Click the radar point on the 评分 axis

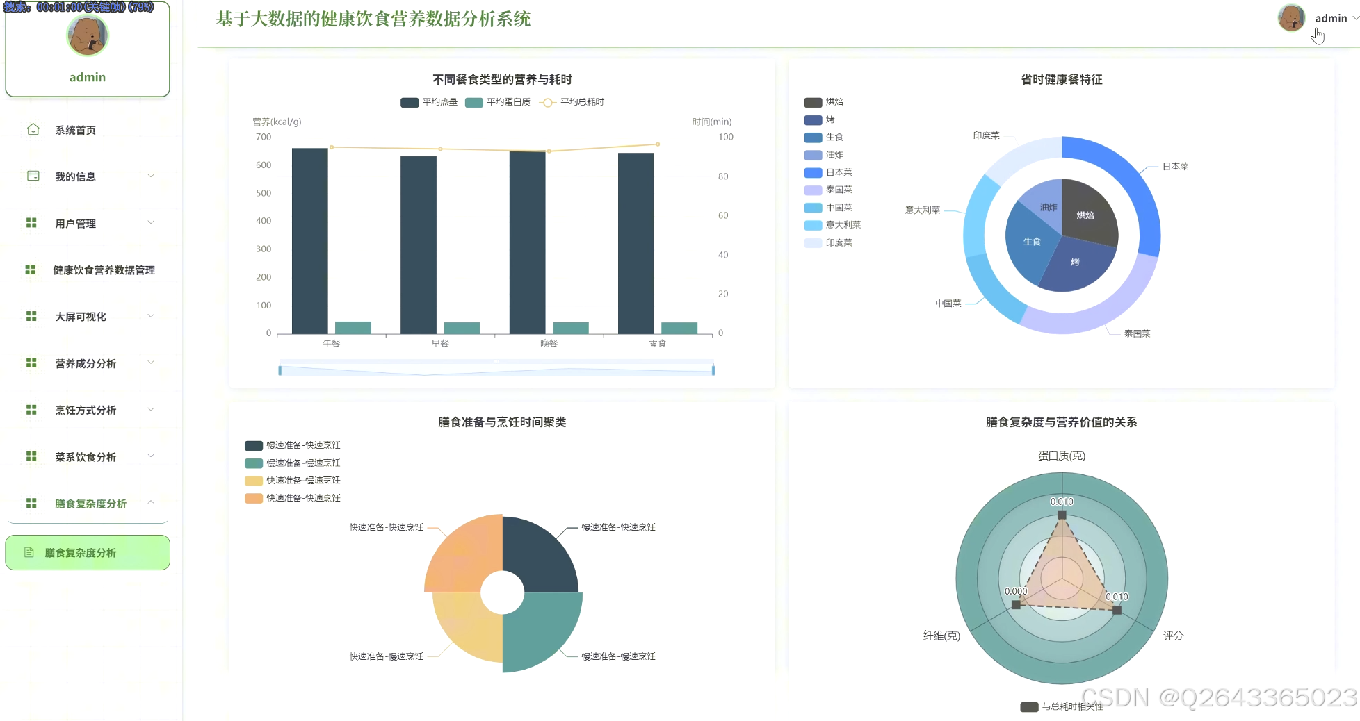coord(1117,610)
